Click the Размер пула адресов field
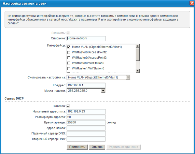Image resolution: width=195 pixels, height=154 pixels. point(86,117)
